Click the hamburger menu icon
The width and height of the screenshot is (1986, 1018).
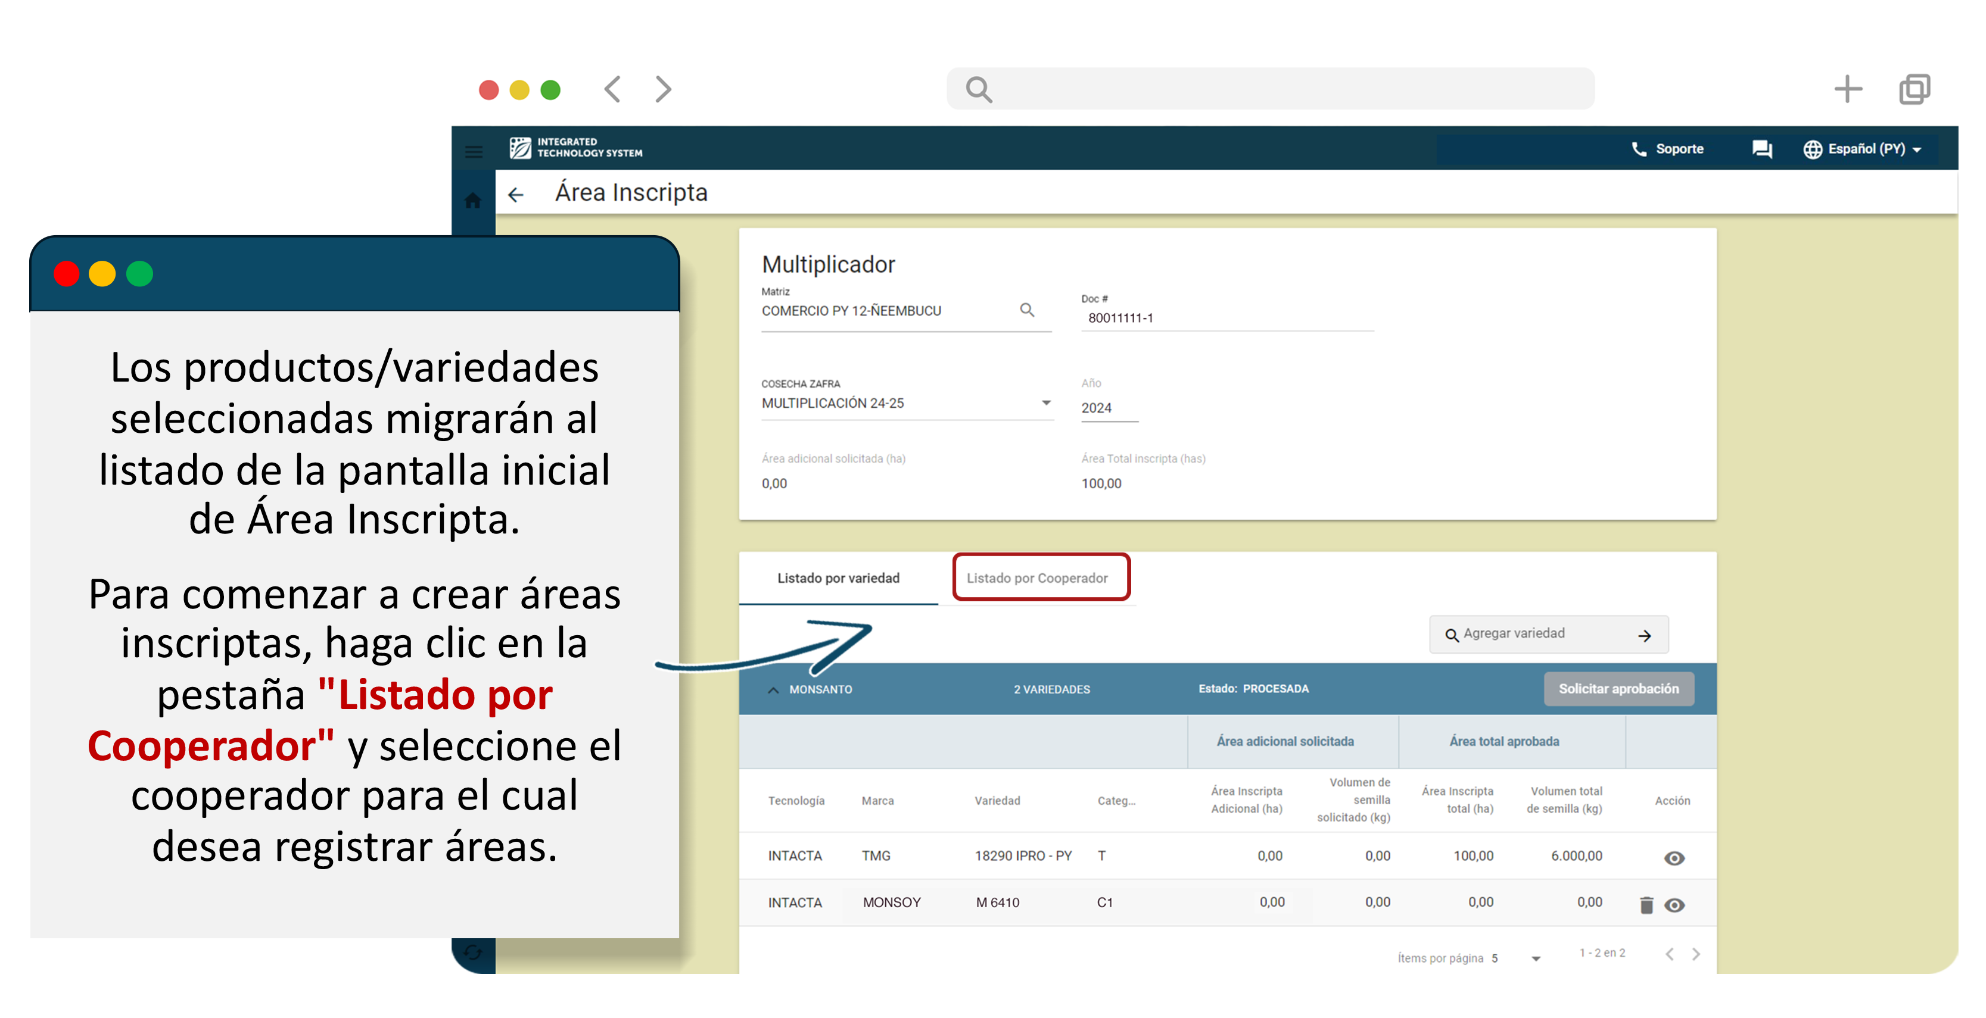[474, 151]
